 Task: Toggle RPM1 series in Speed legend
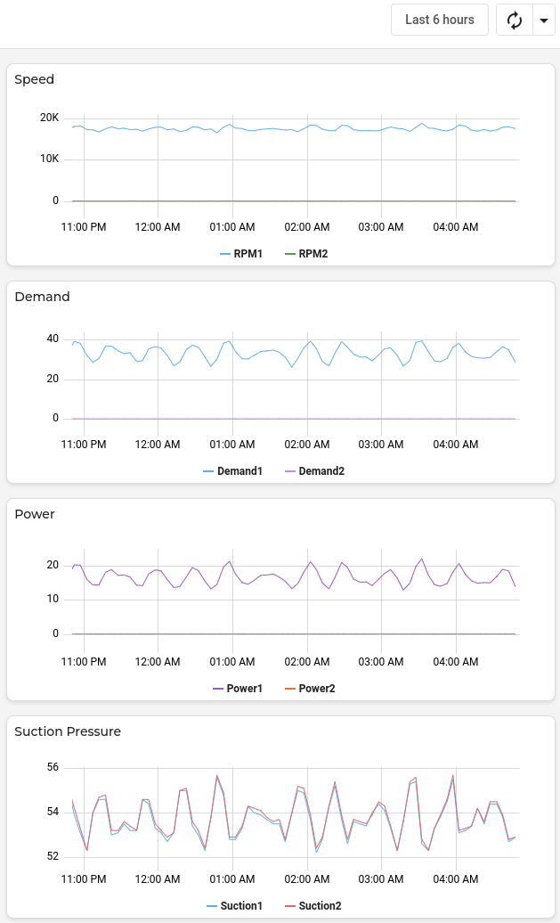[x=241, y=254]
